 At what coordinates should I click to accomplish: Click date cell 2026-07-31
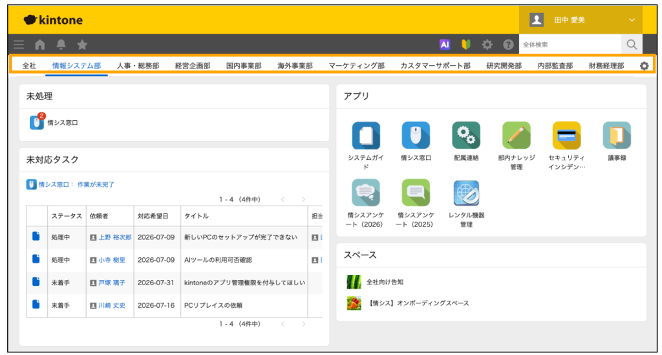coord(156,283)
